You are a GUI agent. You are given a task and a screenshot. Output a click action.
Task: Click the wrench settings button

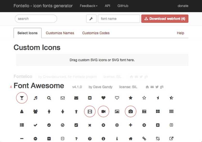pyautogui.click(x=91, y=19)
